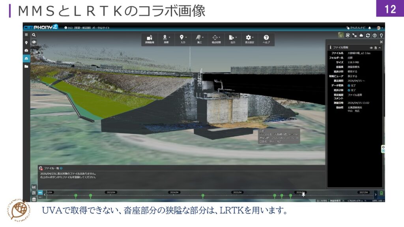Click the green timeline marker near 2024/04
This screenshot has width=404, height=227.
(x=203, y=195)
